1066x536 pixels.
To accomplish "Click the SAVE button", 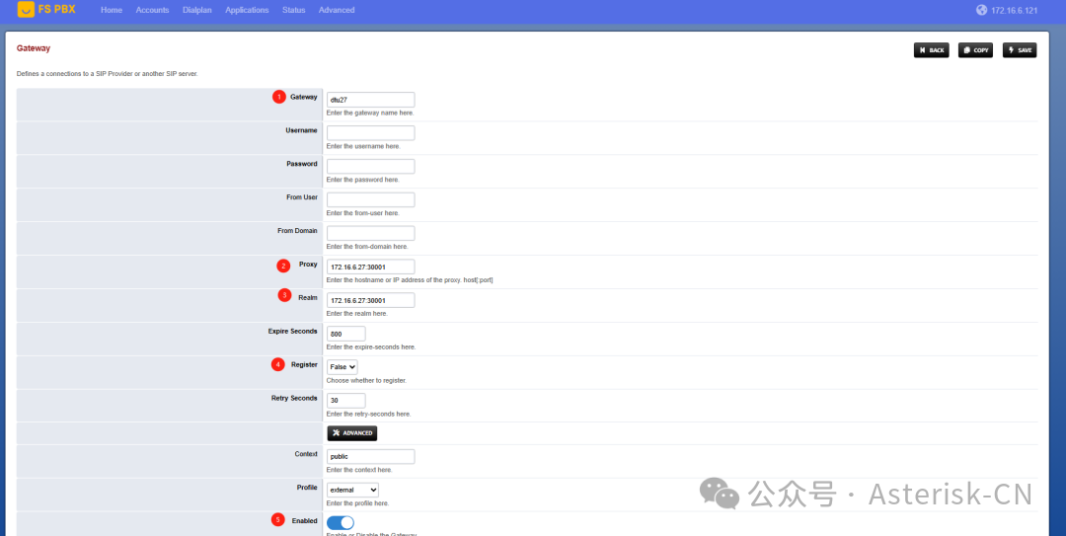I will click(x=1020, y=50).
